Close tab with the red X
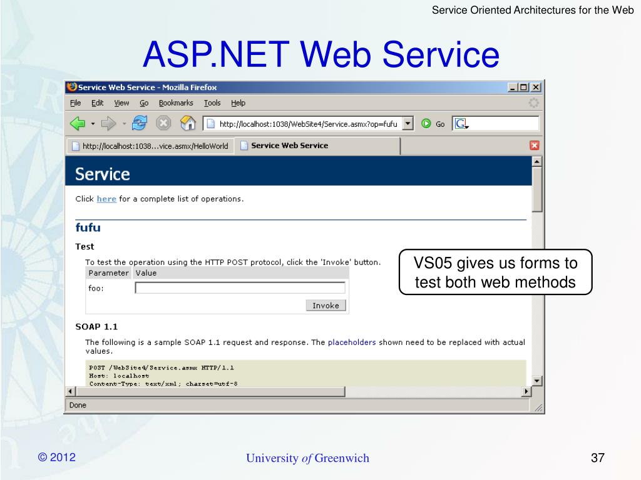641x480 pixels. click(x=534, y=145)
